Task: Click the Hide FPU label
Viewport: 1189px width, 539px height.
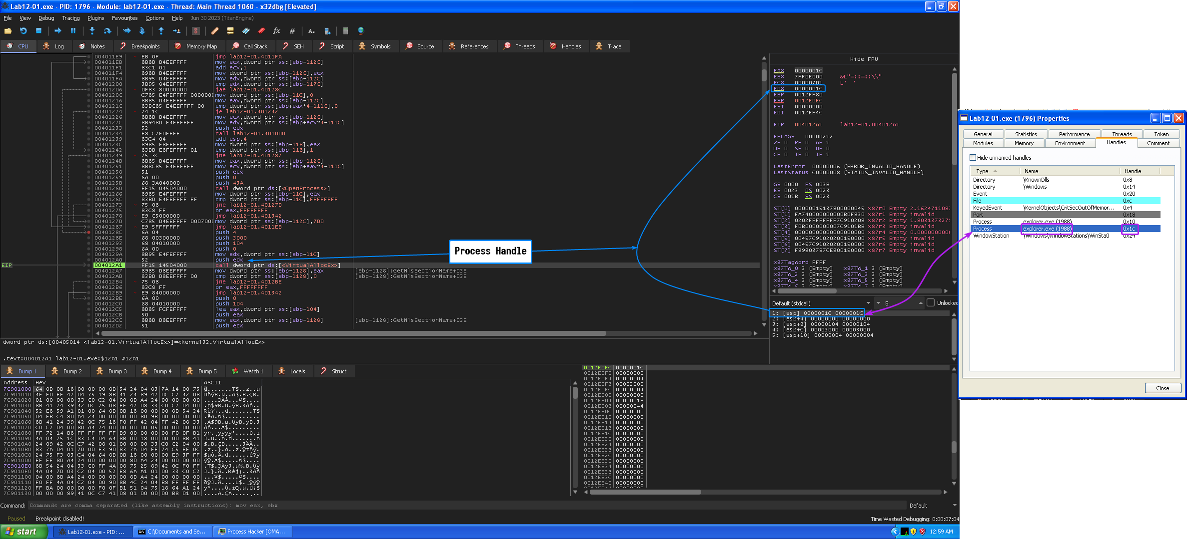Action: click(x=864, y=59)
